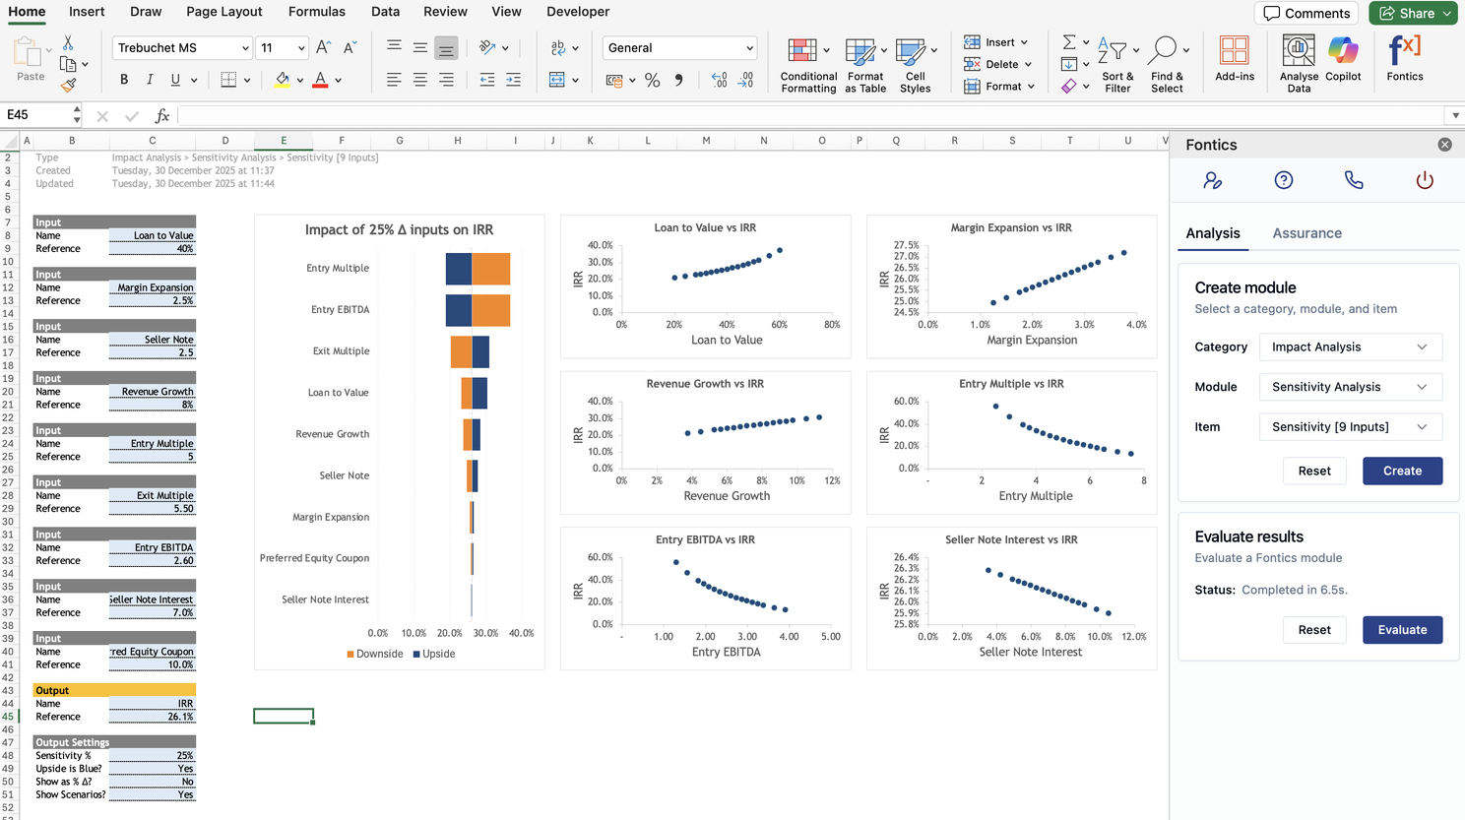This screenshot has height=820, width=1465.
Task: Switch to the Assurance tab
Action: tap(1306, 233)
